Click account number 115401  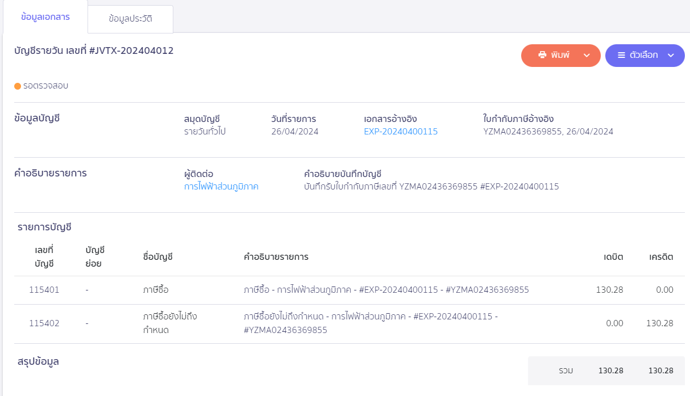44,290
